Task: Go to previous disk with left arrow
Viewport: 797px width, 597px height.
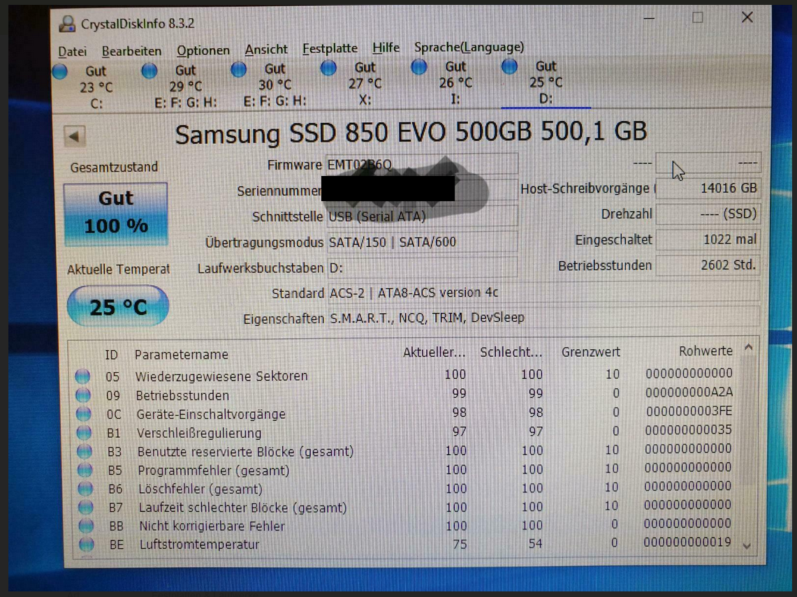Action: tap(75, 136)
